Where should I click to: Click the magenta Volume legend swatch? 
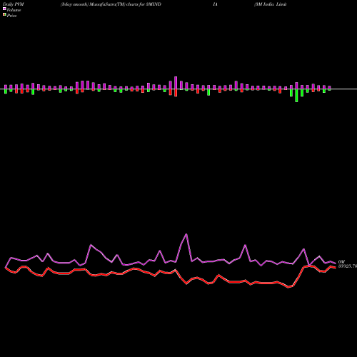pyautogui.click(x=4, y=9)
